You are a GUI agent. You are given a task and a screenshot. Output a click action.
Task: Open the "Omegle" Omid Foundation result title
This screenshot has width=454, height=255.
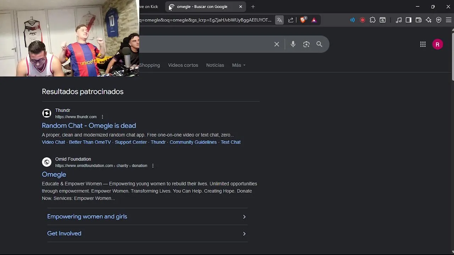(54, 175)
